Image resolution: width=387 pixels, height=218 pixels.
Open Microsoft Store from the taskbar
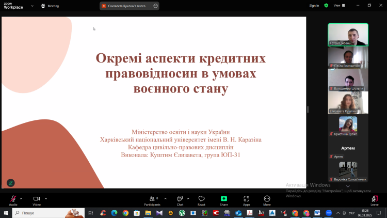(137, 213)
